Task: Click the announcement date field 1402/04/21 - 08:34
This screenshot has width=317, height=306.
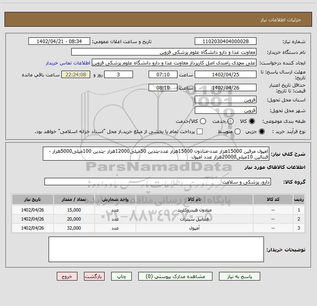Action: point(59,41)
